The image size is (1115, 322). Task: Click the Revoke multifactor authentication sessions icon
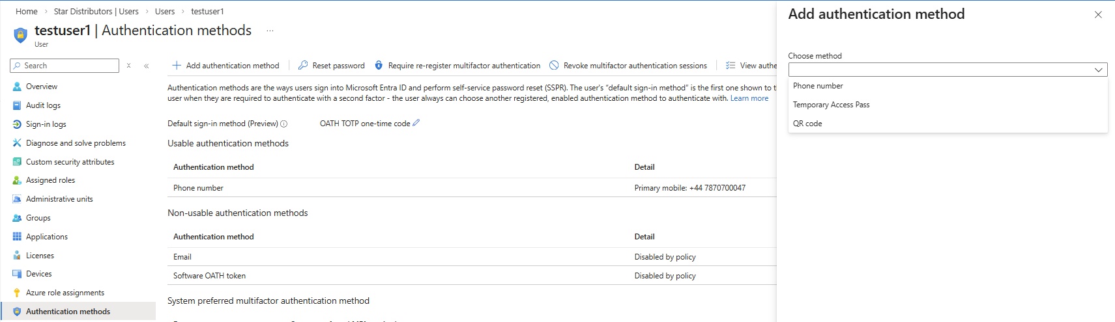(x=554, y=66)
